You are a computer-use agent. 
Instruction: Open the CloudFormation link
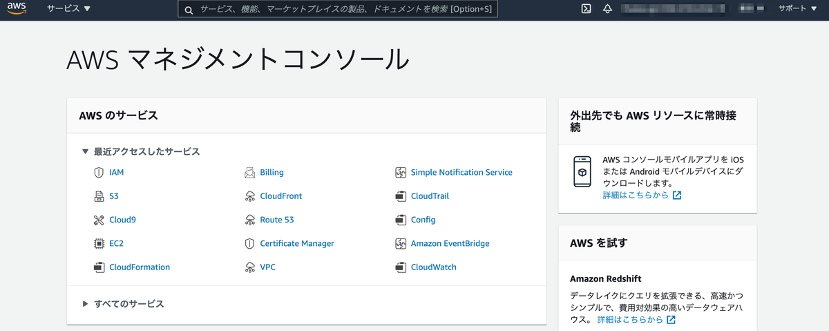tap(140, 267)
